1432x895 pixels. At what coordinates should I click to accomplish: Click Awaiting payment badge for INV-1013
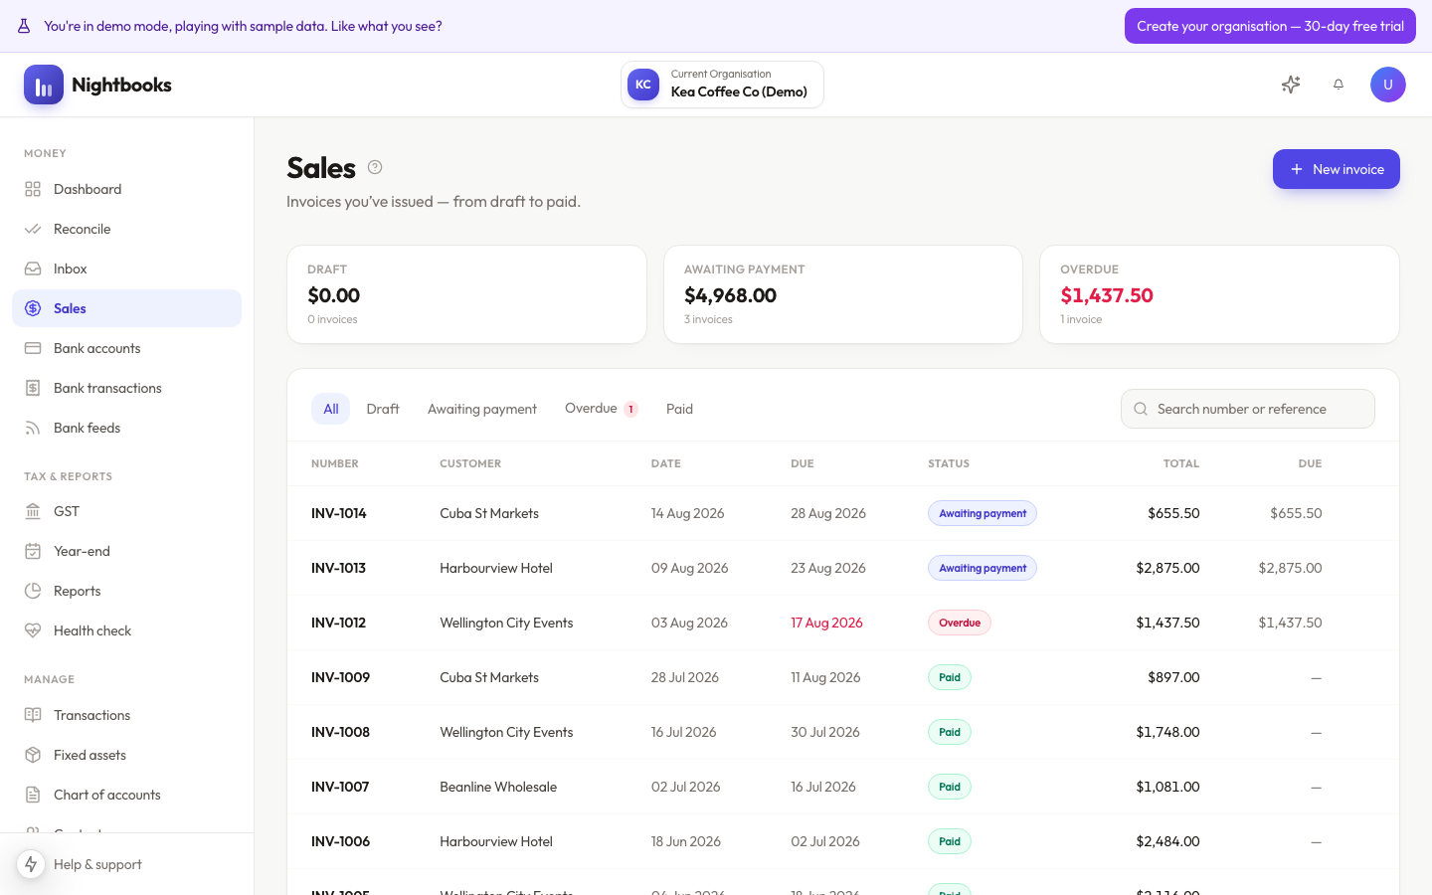click(983, 568)
